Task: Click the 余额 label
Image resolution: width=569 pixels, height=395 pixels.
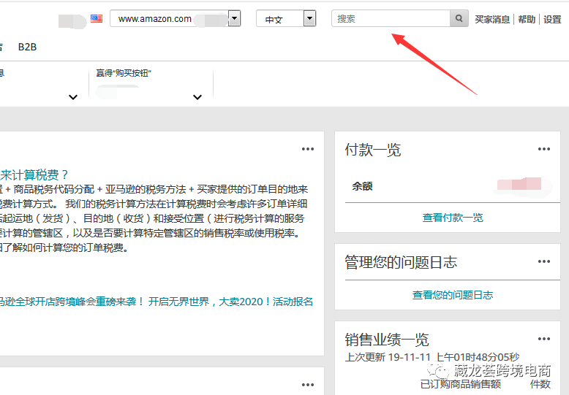Action: (x=362, y=186)
